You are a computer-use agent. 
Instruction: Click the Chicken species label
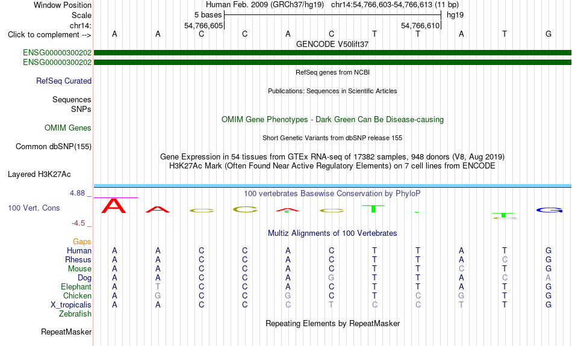pos(77,295)
